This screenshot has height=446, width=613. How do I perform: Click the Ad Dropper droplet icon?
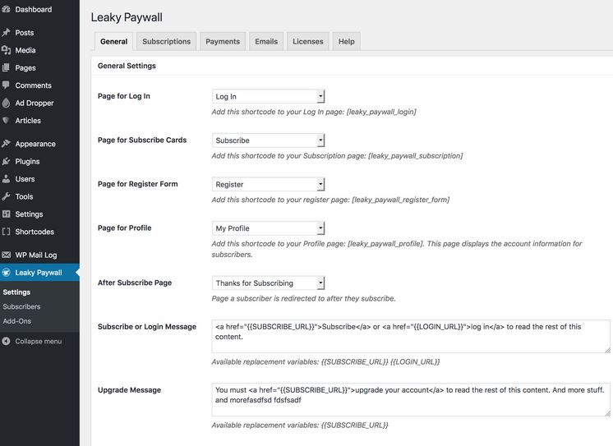6,103
